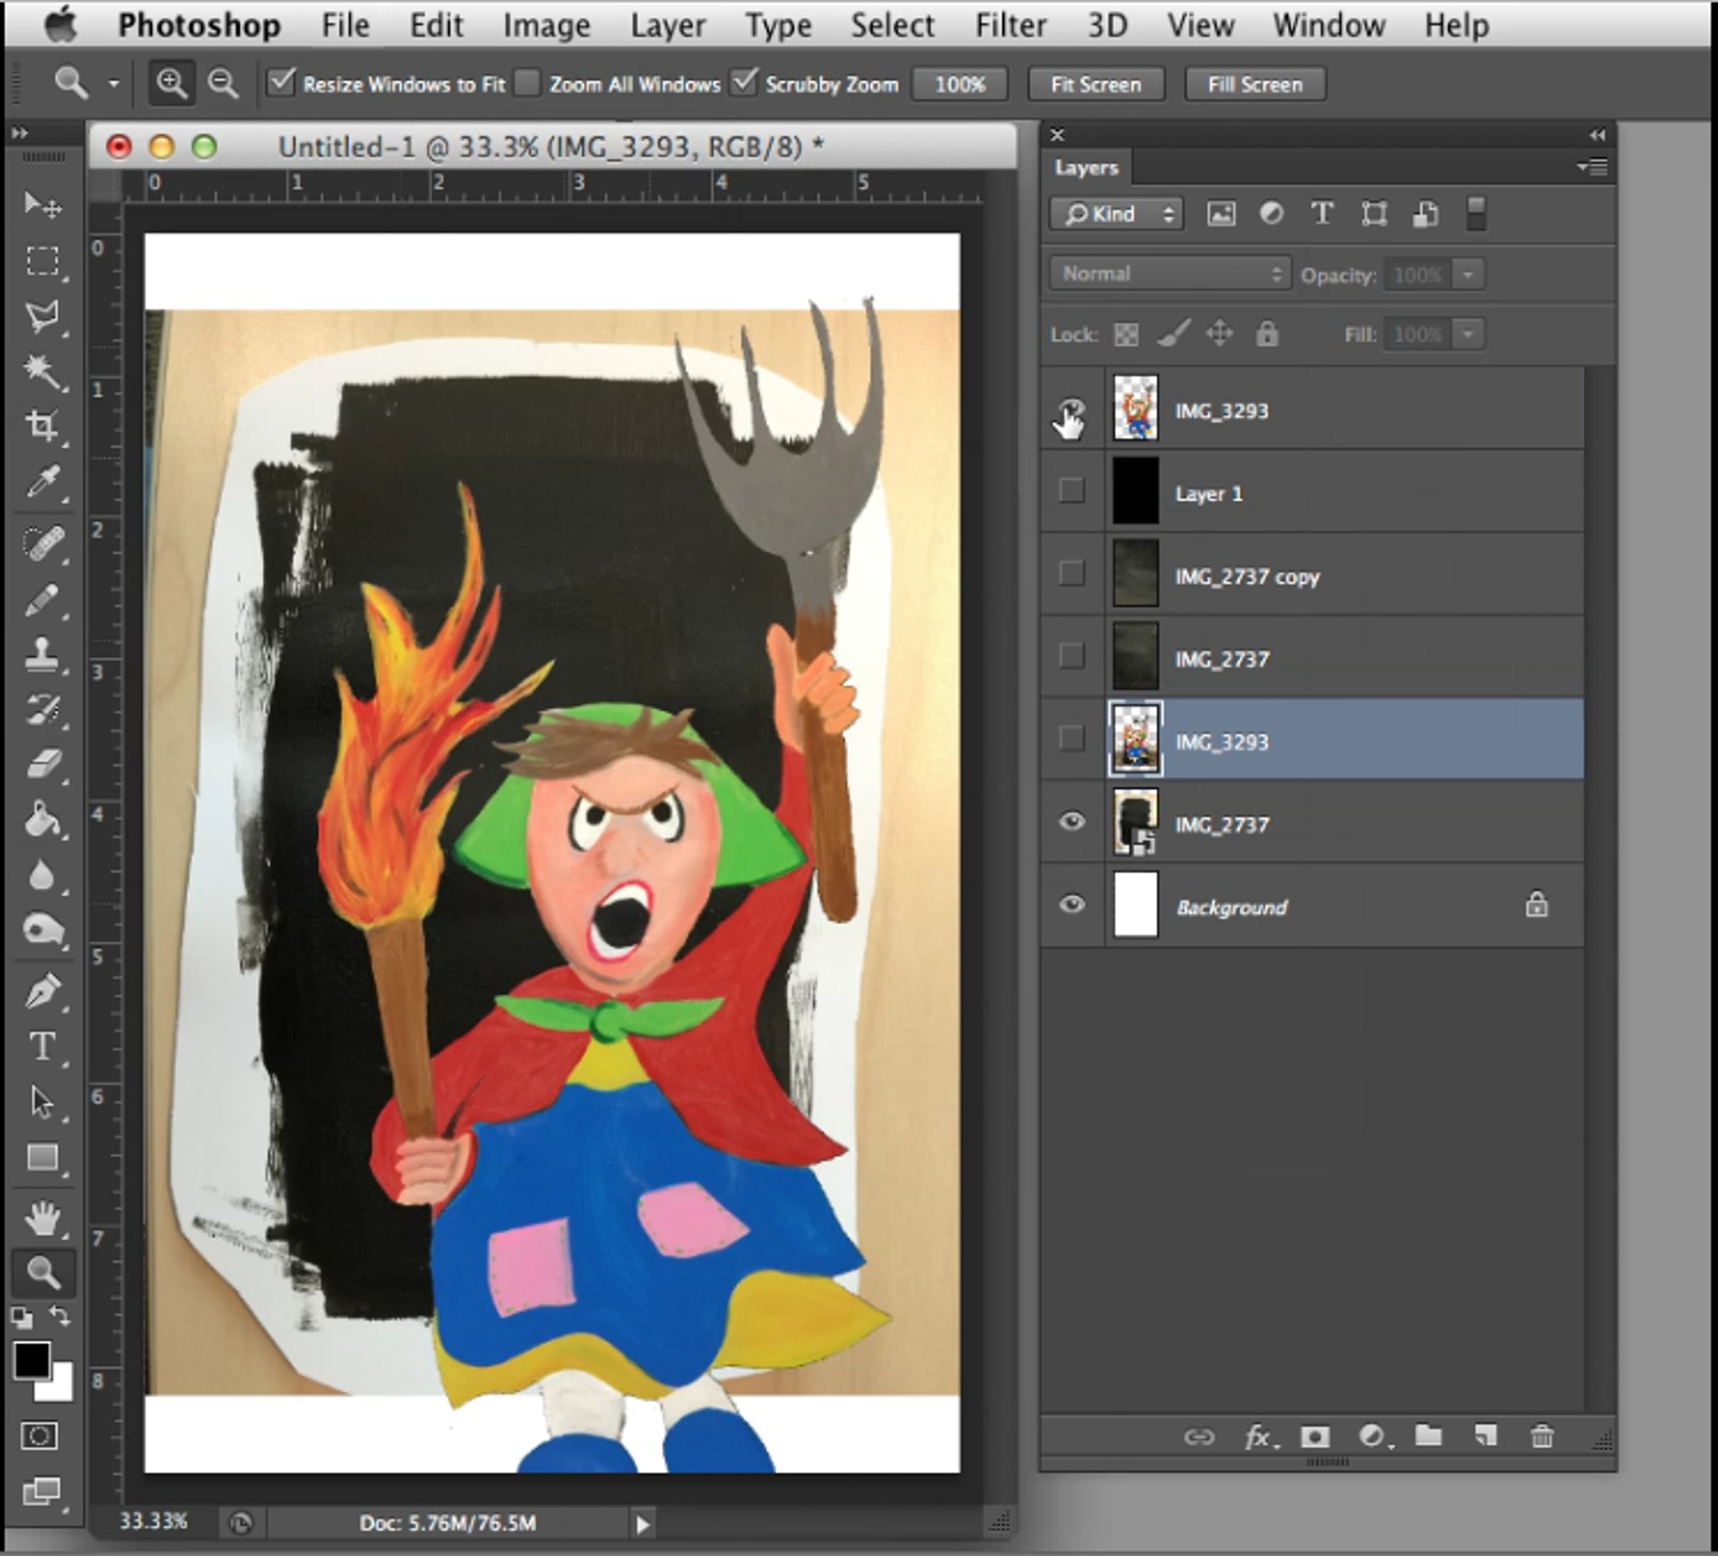Enable Zoom All Windows checkbox

[528, 84]
